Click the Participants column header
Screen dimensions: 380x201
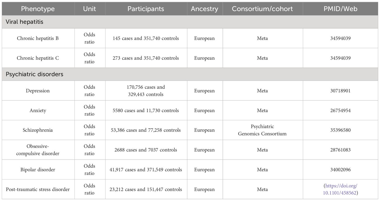[x=146, y=9]
